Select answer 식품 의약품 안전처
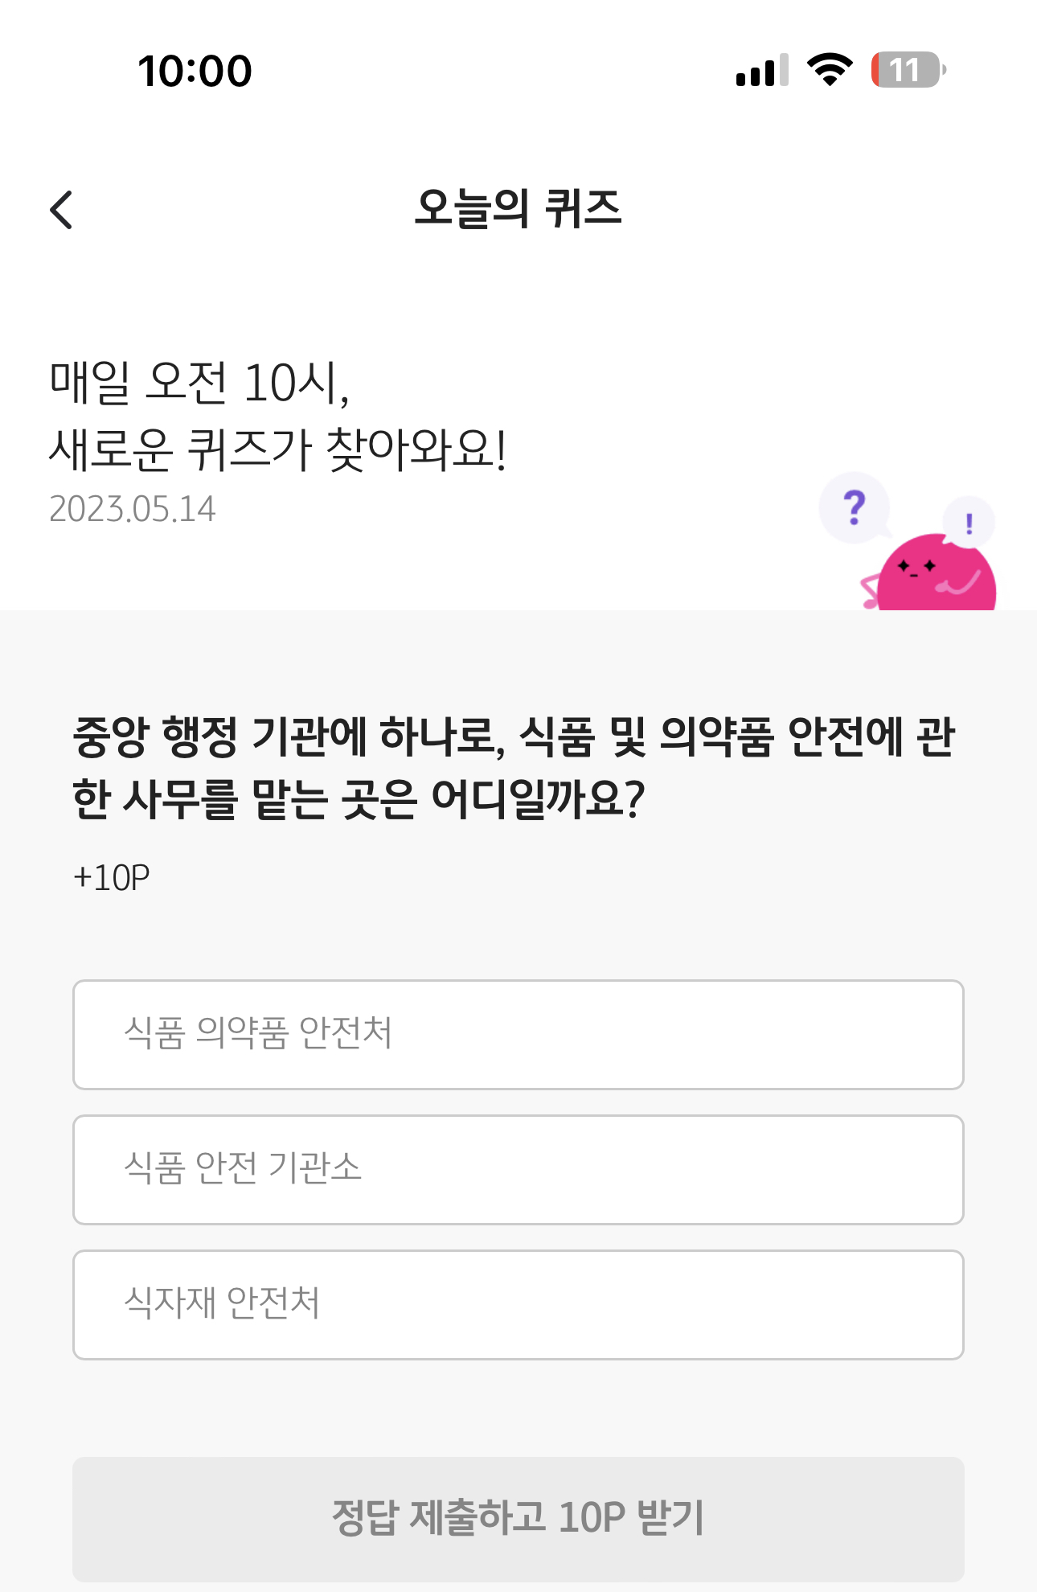 [518, 1035]
